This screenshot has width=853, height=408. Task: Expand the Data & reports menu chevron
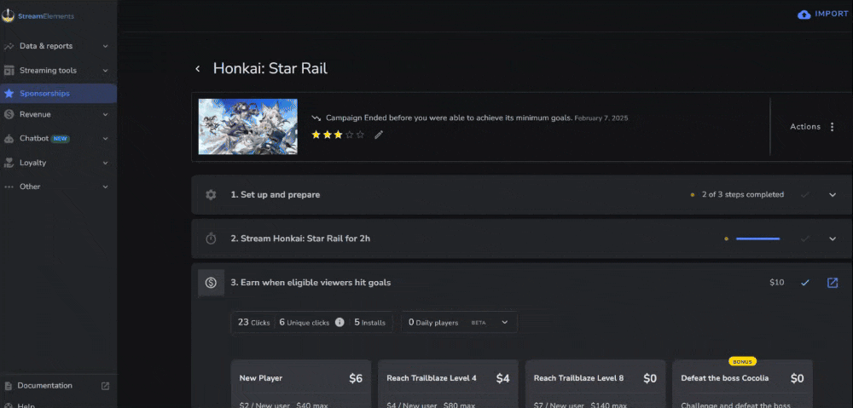pos(106,46)
